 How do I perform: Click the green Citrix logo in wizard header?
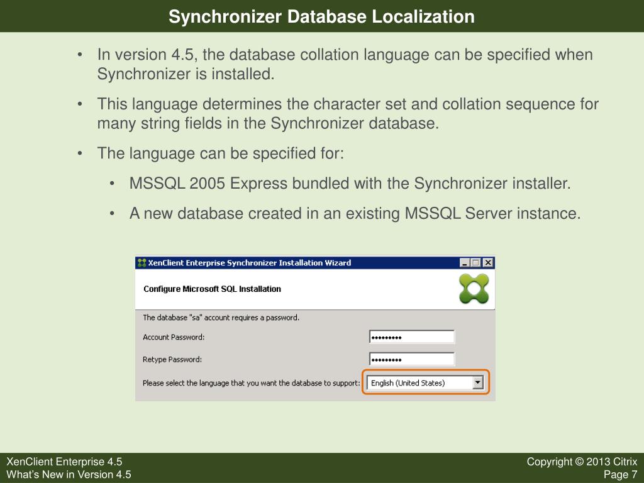474,289
